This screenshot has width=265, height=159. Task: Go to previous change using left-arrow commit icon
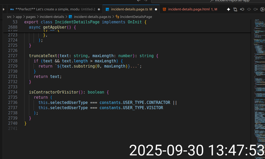click(x=242, y=9)
